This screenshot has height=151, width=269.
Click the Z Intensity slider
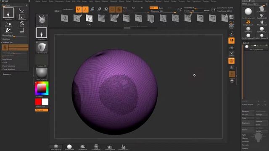point(163,11)
